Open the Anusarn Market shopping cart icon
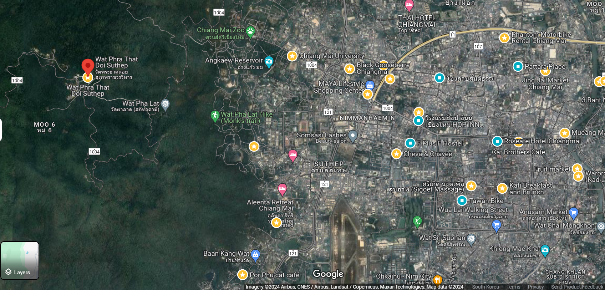This screenshot has width=605, height=290. click(573, 213)
